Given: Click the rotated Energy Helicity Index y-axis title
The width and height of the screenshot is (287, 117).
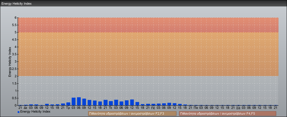Looking at the screenshot, I should [10, 61].
